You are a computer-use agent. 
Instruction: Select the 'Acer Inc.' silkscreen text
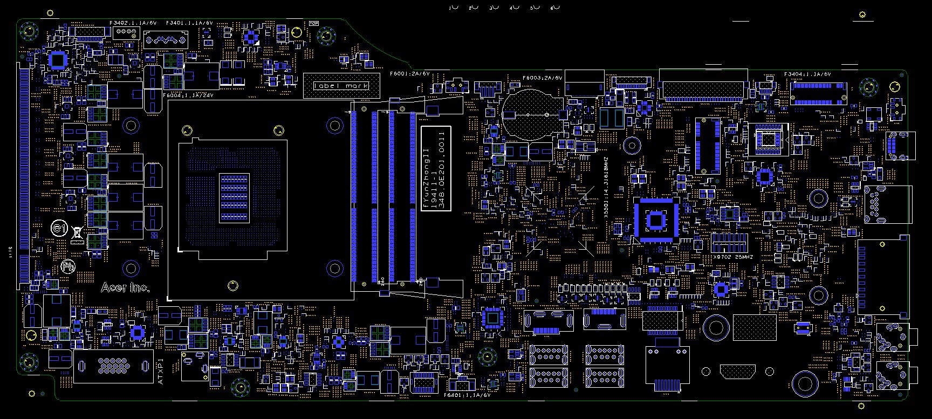tap(125, 288)
